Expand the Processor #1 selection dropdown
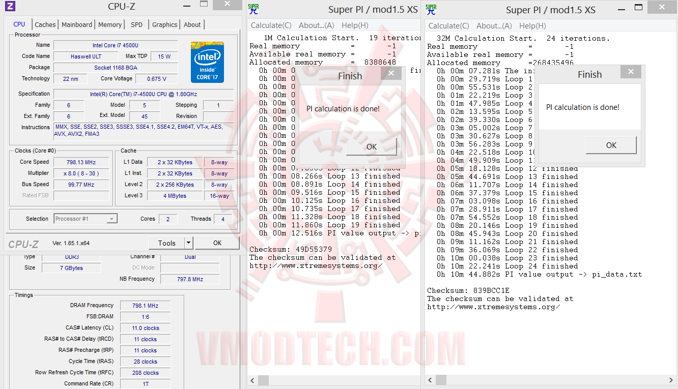The image size is (678, 389). point(111,219)
